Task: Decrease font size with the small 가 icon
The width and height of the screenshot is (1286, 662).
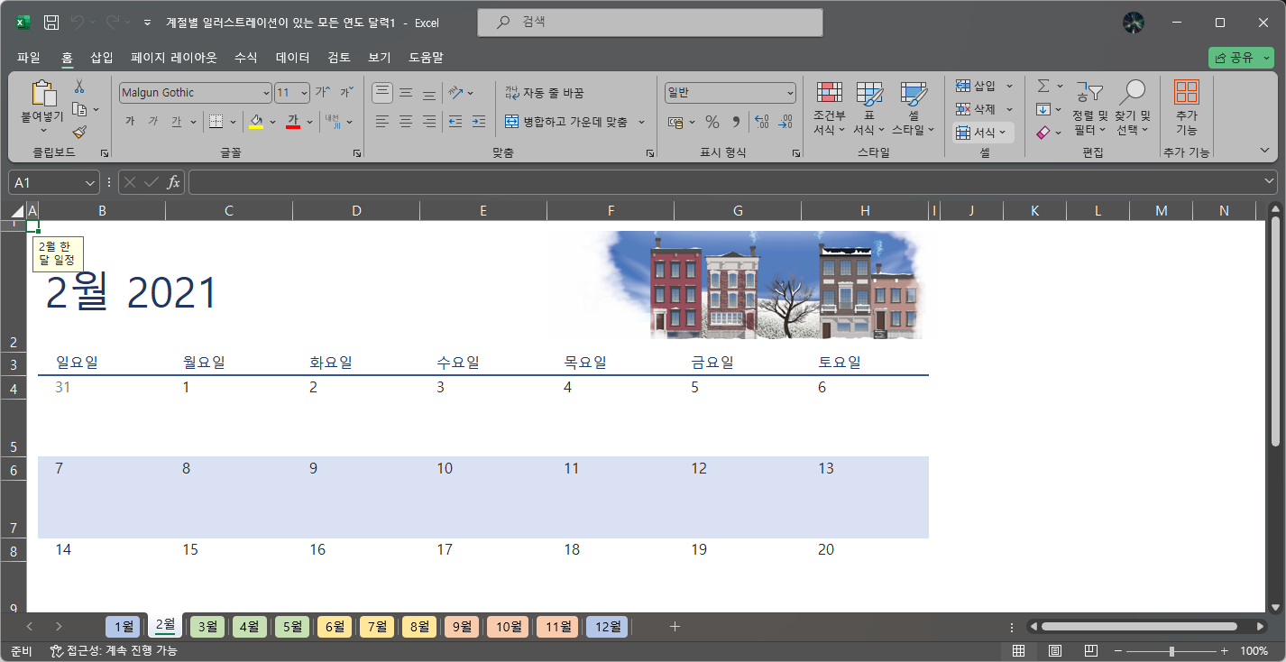Action: click(x=346, y=92)
